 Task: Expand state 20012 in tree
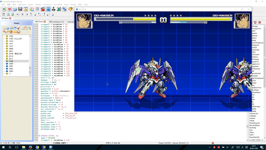[x=4, y=51]
